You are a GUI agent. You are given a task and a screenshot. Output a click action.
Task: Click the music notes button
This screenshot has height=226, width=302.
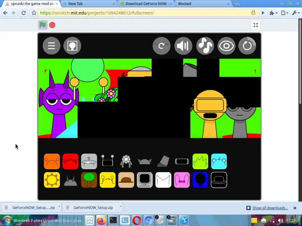pyautogui.click(x=205, y=46)
